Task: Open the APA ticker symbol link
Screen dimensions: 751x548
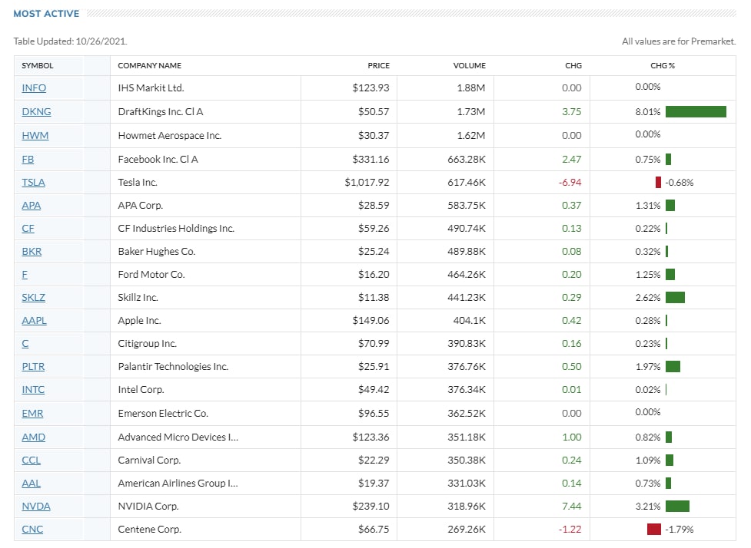Action: (x=32, y=206)
